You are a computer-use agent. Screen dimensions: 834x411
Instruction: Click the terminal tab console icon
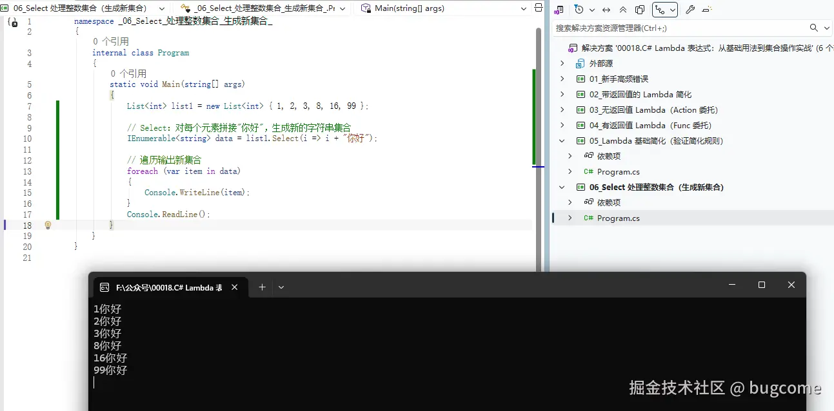click(x=104, y=288)
